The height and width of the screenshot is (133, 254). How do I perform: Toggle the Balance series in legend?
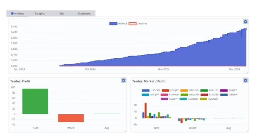[x=118, y=24]
